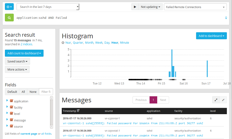The width and height of the screenshot is (232, 139).
Task: Open the 'Not updating' refresh dropdown
Action: [150, 7]
